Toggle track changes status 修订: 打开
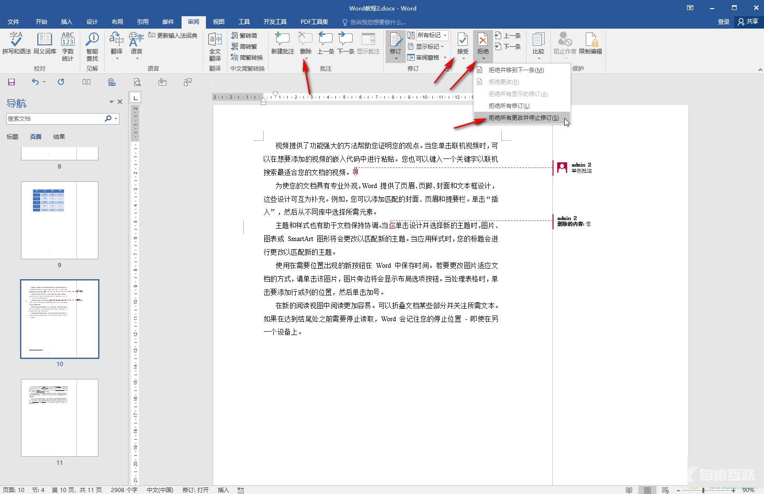 tap(195, 490)
